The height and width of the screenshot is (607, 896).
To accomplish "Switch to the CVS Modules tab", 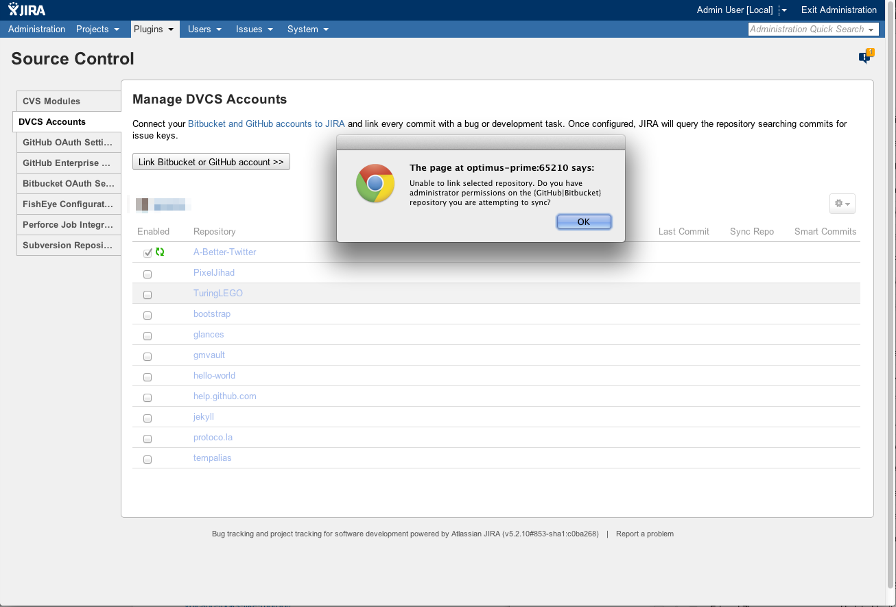I will (x=69, y=101).
